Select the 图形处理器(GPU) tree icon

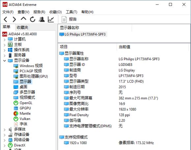(16, 76)
